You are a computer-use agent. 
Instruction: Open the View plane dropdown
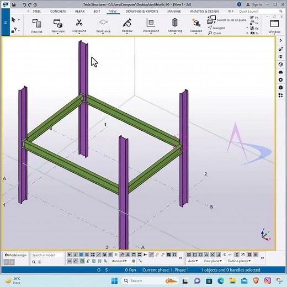[212, 261]
